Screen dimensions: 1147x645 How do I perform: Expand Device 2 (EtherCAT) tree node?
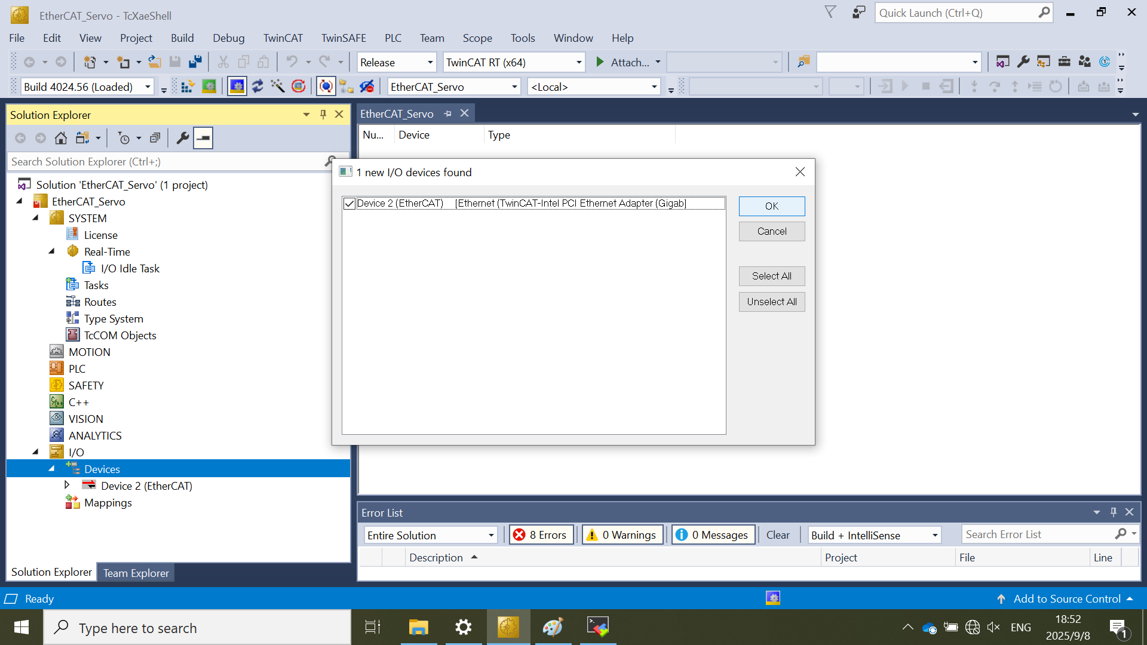pos(67,485)
